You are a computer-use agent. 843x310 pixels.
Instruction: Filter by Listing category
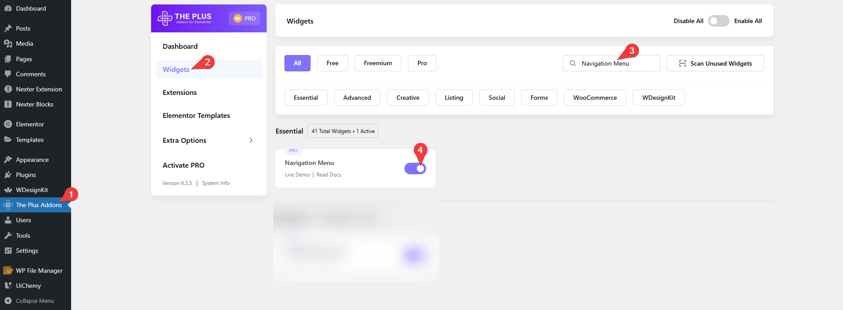coord(454,98)
